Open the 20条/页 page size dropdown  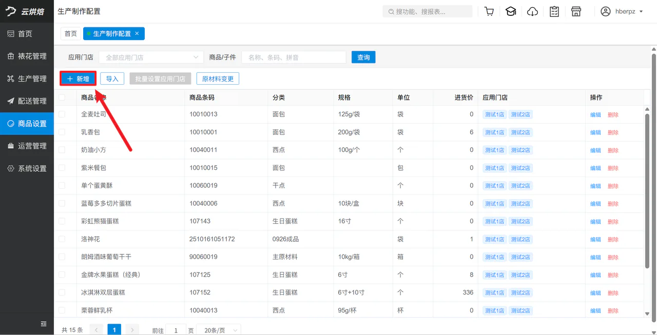pyautogui.click(x=220, y=330)
